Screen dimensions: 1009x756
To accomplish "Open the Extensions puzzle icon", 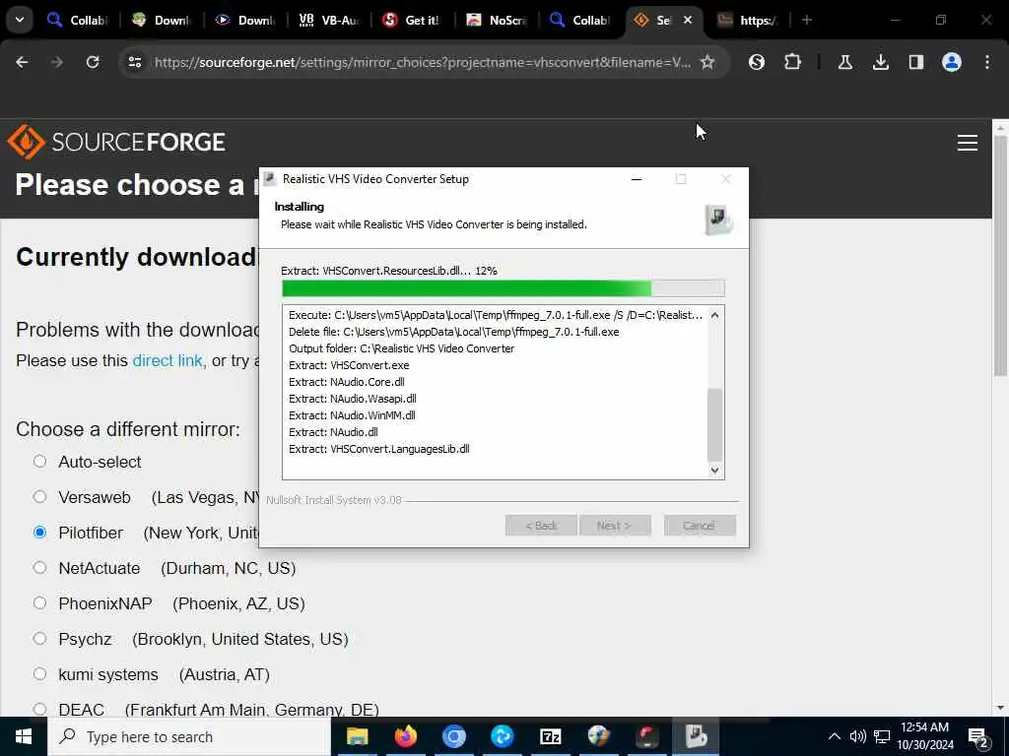I will (793, 62).
